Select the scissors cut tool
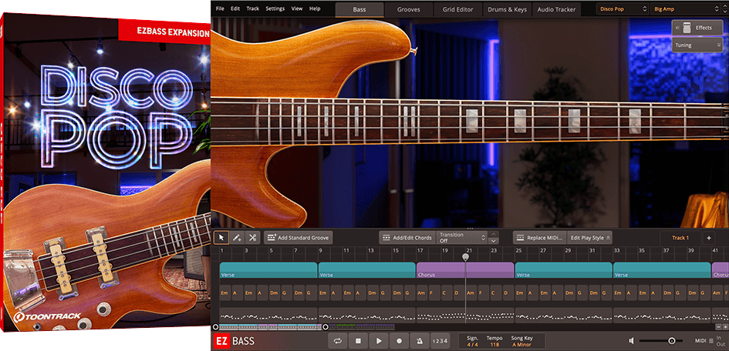 point(252,238)
